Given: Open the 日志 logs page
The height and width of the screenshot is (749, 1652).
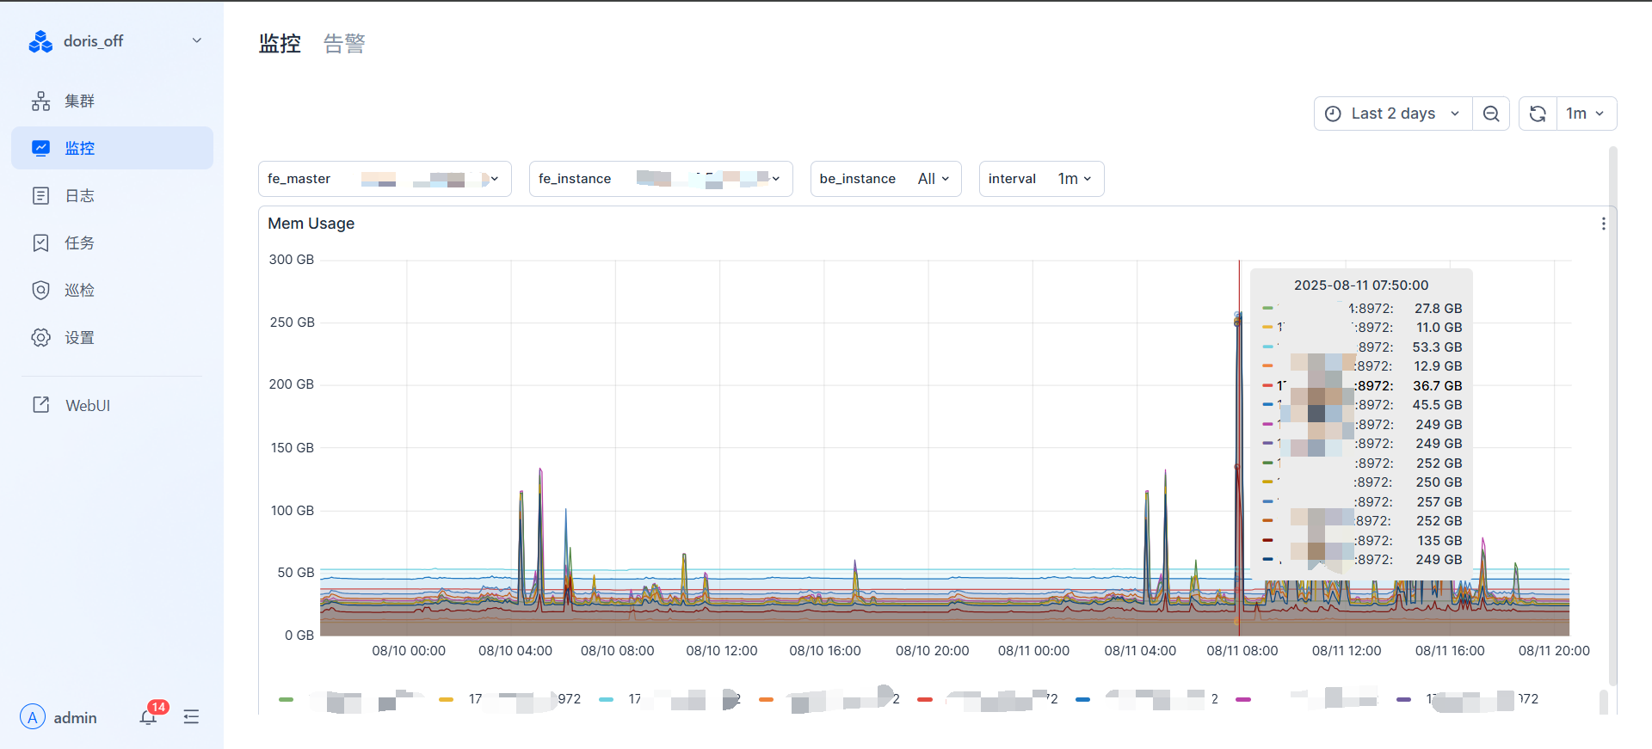Looking at the screenshot, I should (x=112, y=195).
